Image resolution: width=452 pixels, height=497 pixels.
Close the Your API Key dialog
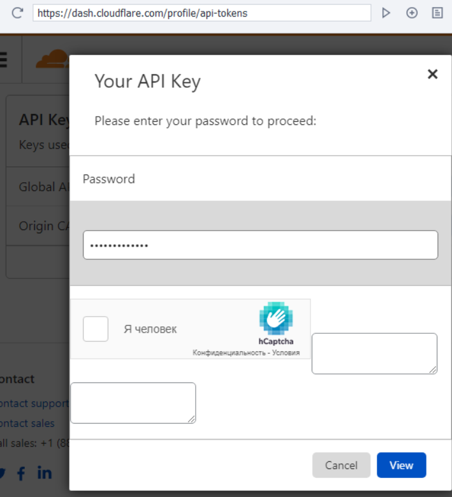(x=432, y=74)
